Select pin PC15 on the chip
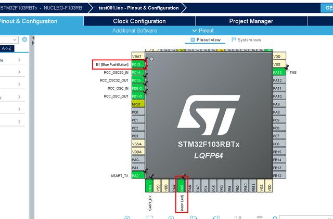The height and width of the screenshot is (219, 333). [138, 80]
